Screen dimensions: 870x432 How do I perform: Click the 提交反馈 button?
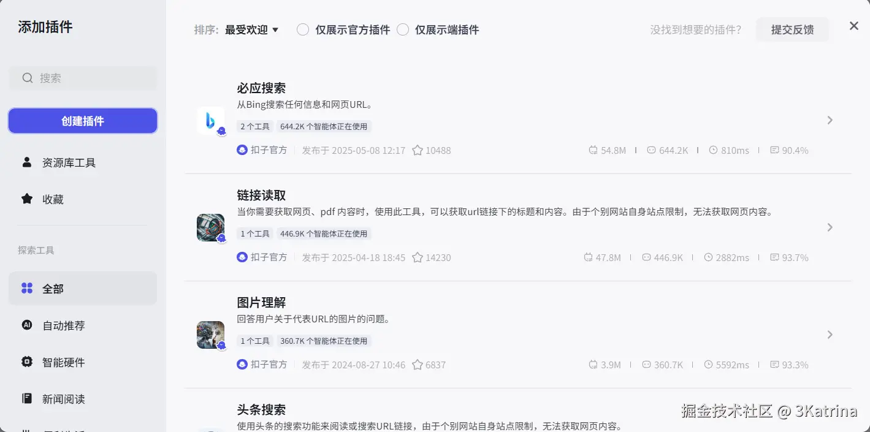(792, 29)
